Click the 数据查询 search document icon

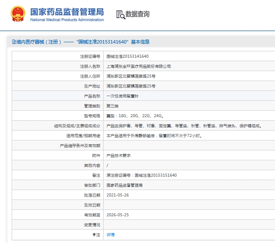click(121, 15)
